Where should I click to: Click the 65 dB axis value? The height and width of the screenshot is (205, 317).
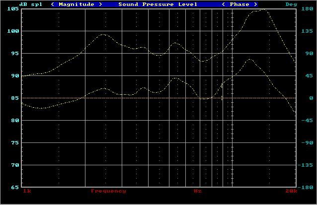[15, 188]
